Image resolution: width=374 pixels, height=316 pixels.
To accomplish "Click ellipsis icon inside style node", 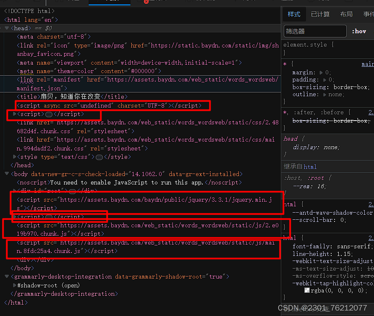I will coord(99,157).
